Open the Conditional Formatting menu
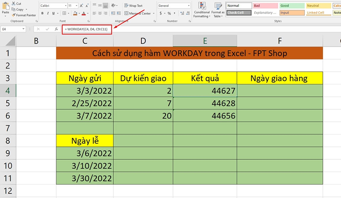This screenshot has width=341, height=198. tap(202, 10)
